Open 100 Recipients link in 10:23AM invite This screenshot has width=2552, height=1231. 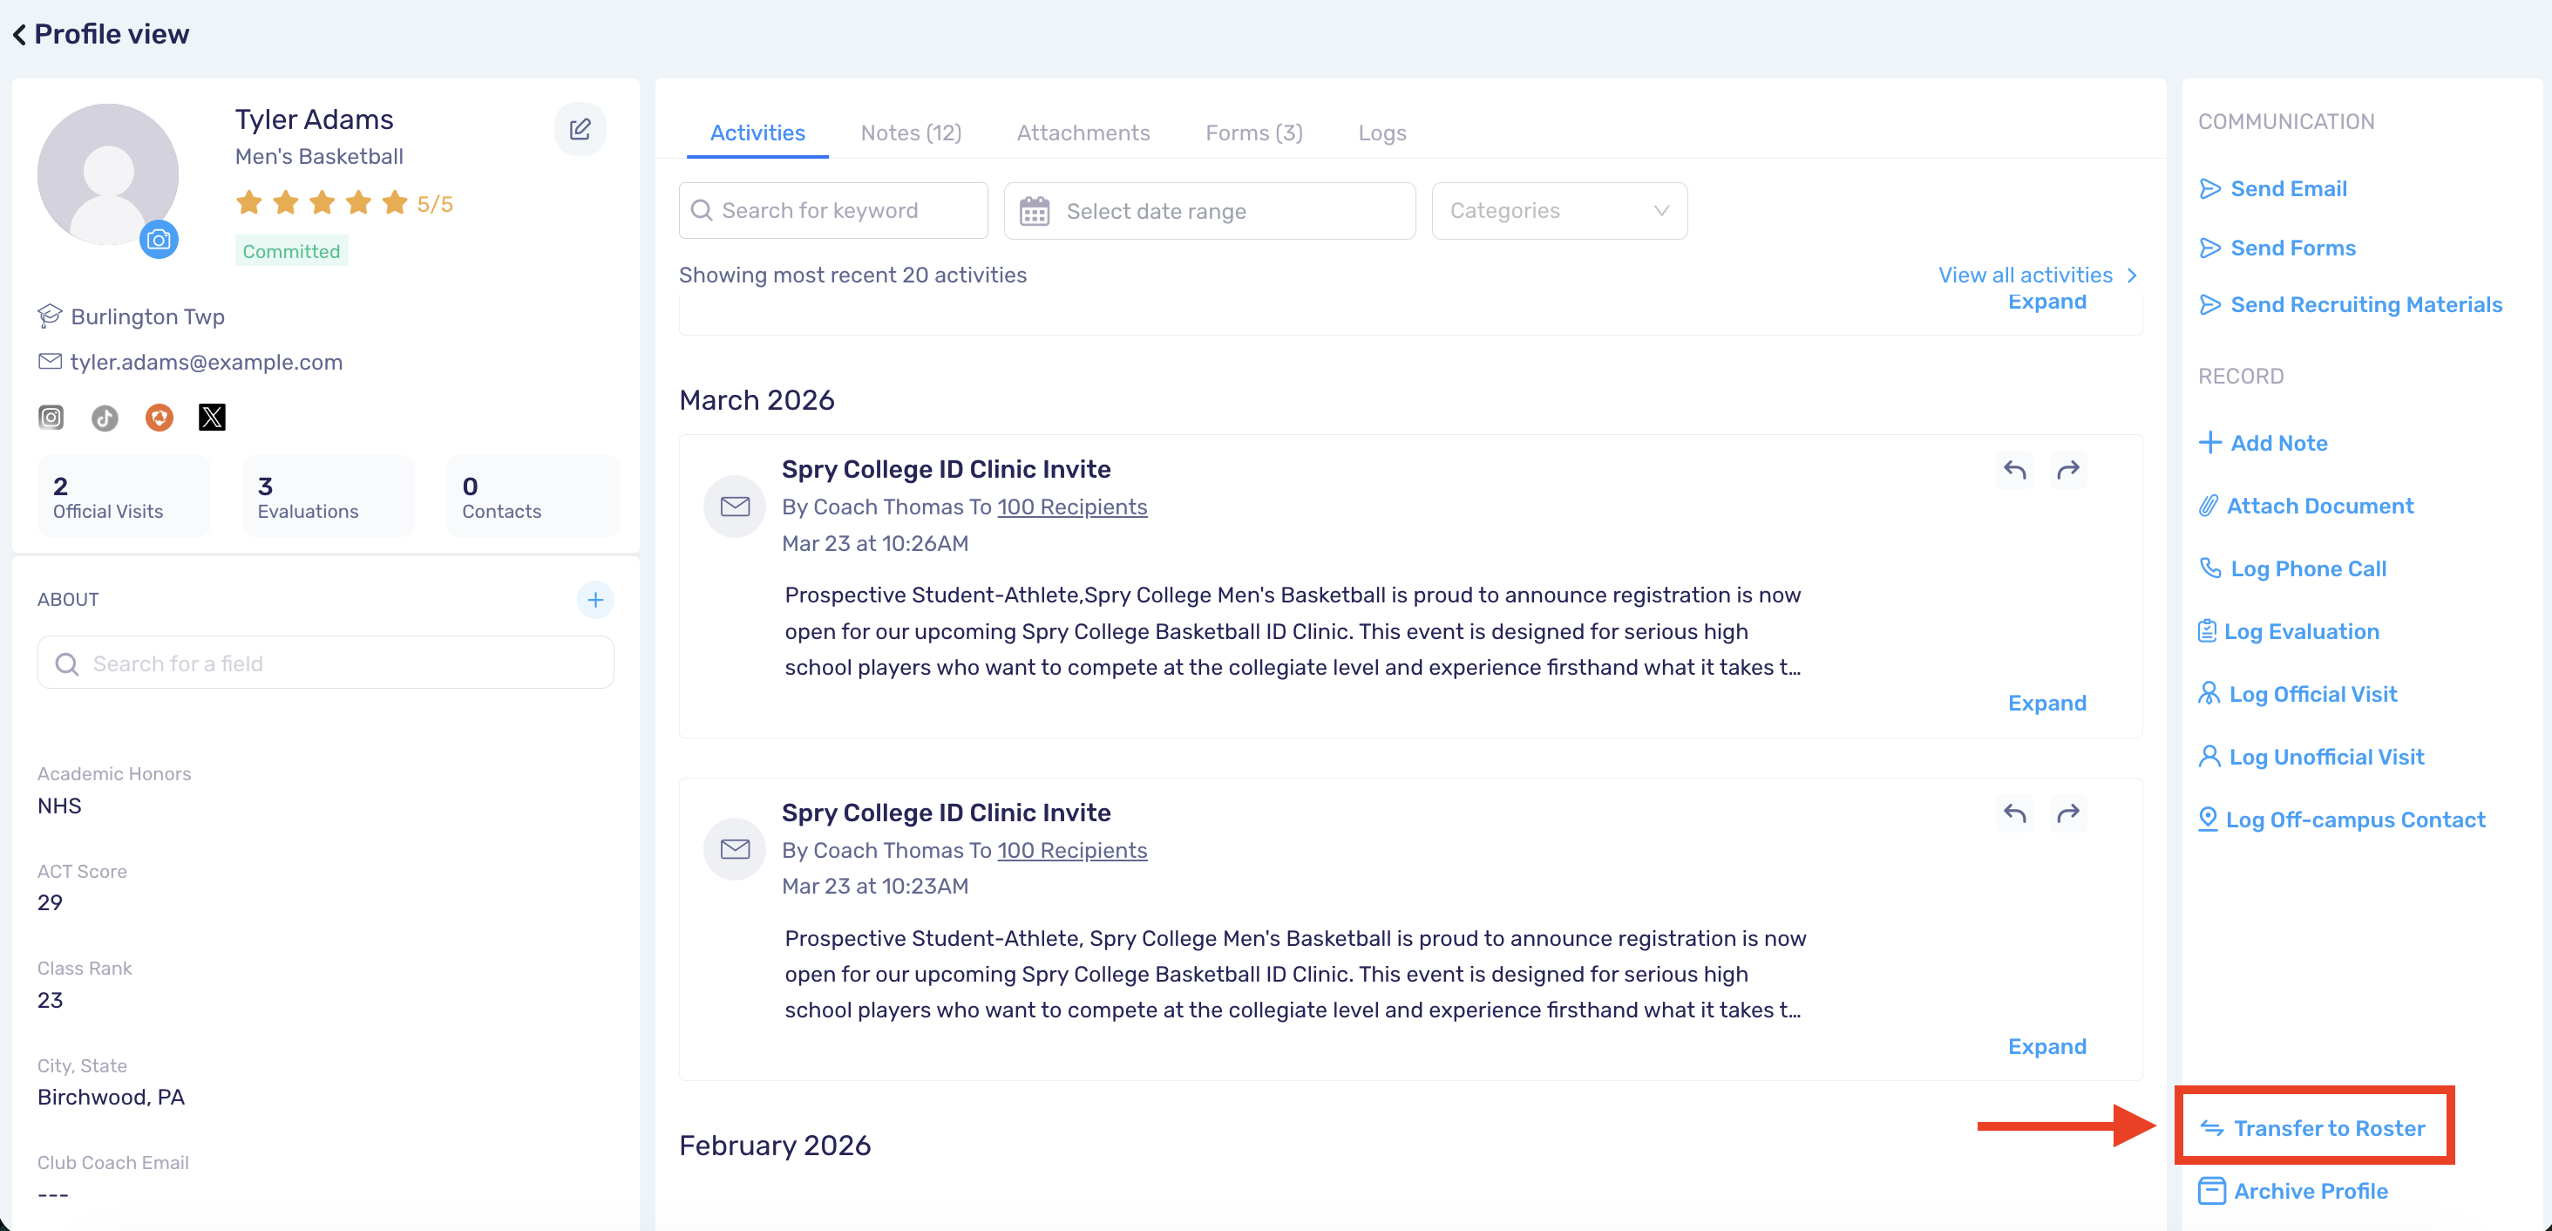tap(1072, 850)
